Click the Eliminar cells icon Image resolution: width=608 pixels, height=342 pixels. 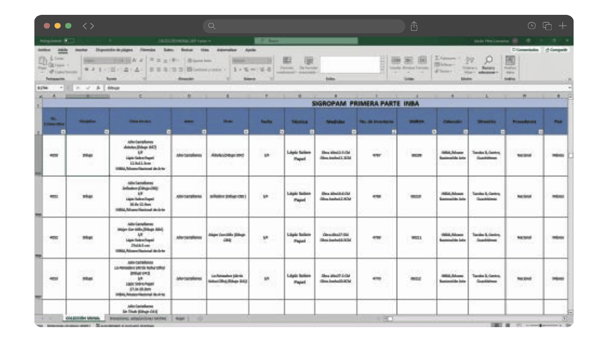point(408,60)
